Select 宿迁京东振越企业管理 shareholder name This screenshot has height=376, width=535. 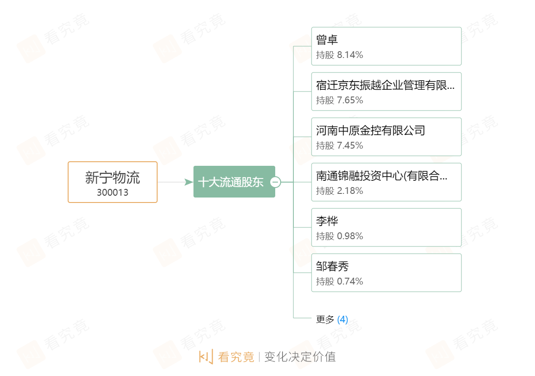tap(385, 85)
